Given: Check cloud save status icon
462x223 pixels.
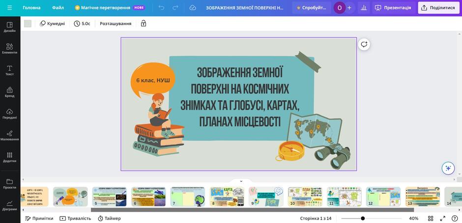Looking at the screenshot, I should click(x=193, y=8).
